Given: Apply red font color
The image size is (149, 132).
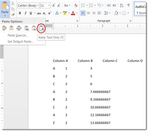Looking at the screenshot, I should (73, 13).
